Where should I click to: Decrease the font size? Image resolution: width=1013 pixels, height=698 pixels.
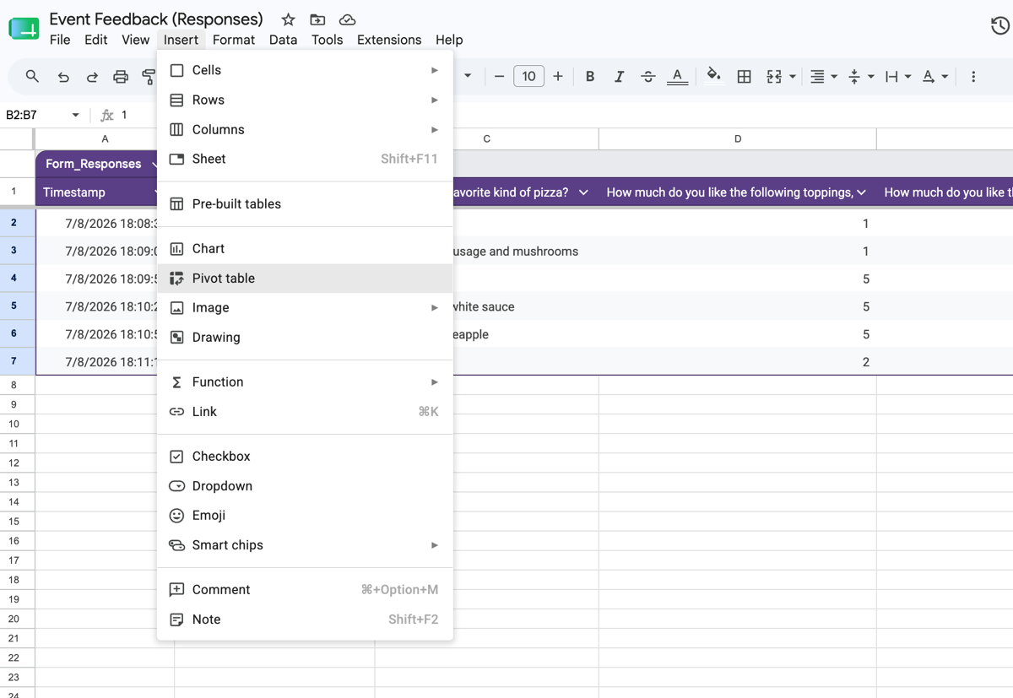[x=499, y=77]
